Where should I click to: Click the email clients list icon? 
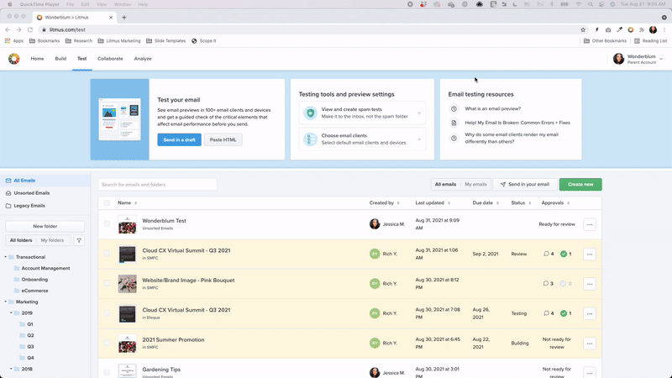(310, 139)
